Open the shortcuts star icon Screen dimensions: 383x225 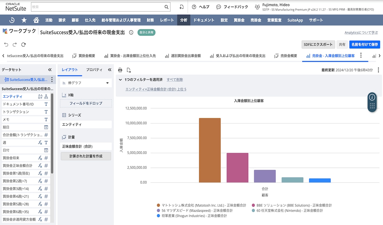(x=24, y=20)
